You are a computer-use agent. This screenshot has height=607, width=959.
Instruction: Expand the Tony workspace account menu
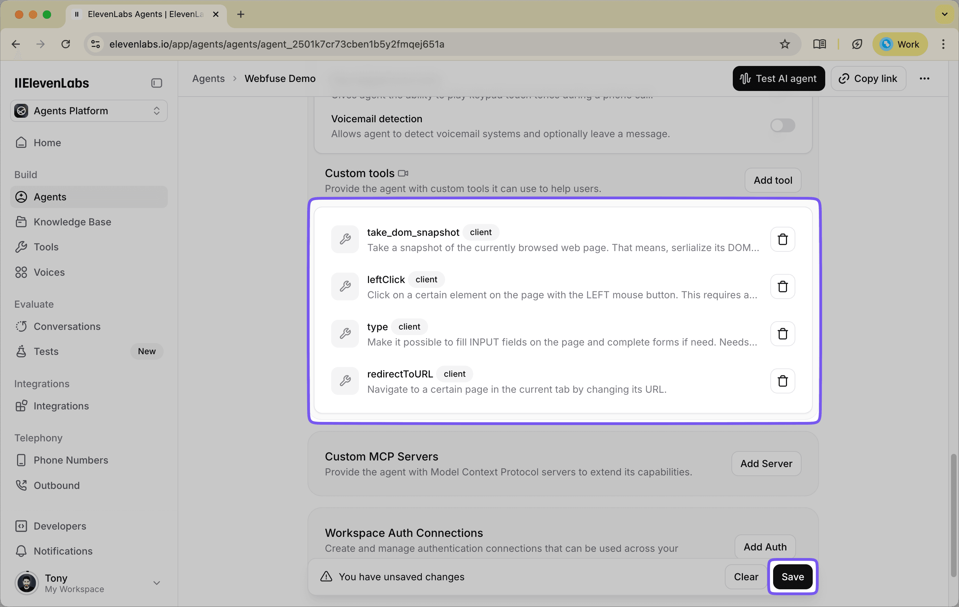156,583
